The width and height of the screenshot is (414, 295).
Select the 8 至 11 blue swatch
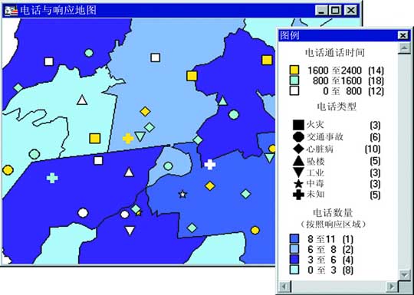click(x=294, y=239)
